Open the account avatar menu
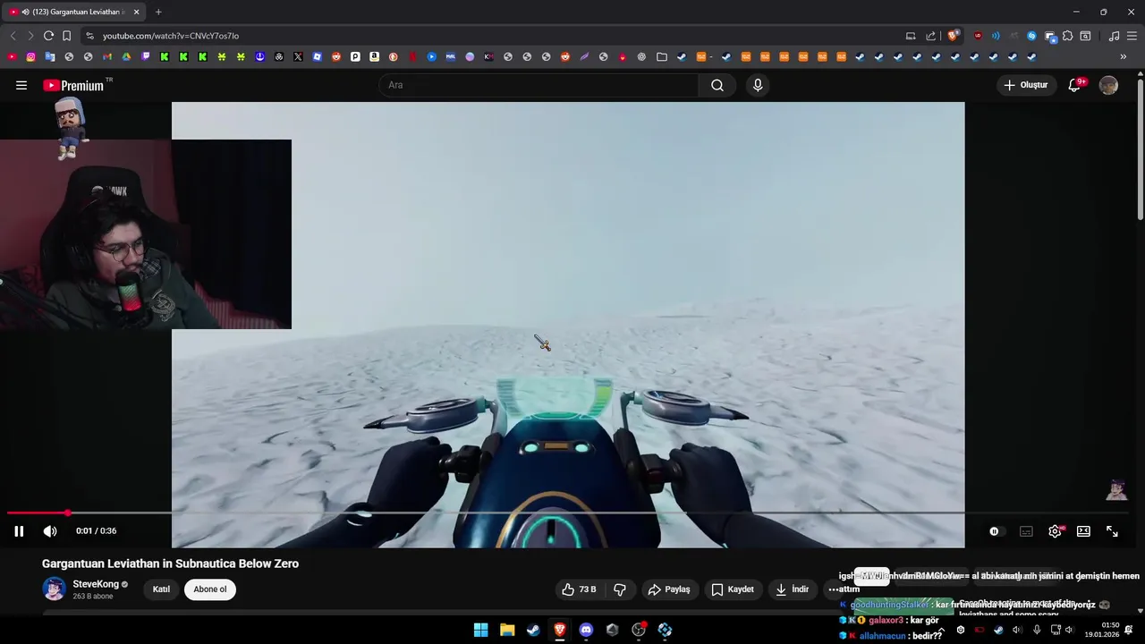The height and width of the screenshot is (644, 1145). click(1108, 85)
